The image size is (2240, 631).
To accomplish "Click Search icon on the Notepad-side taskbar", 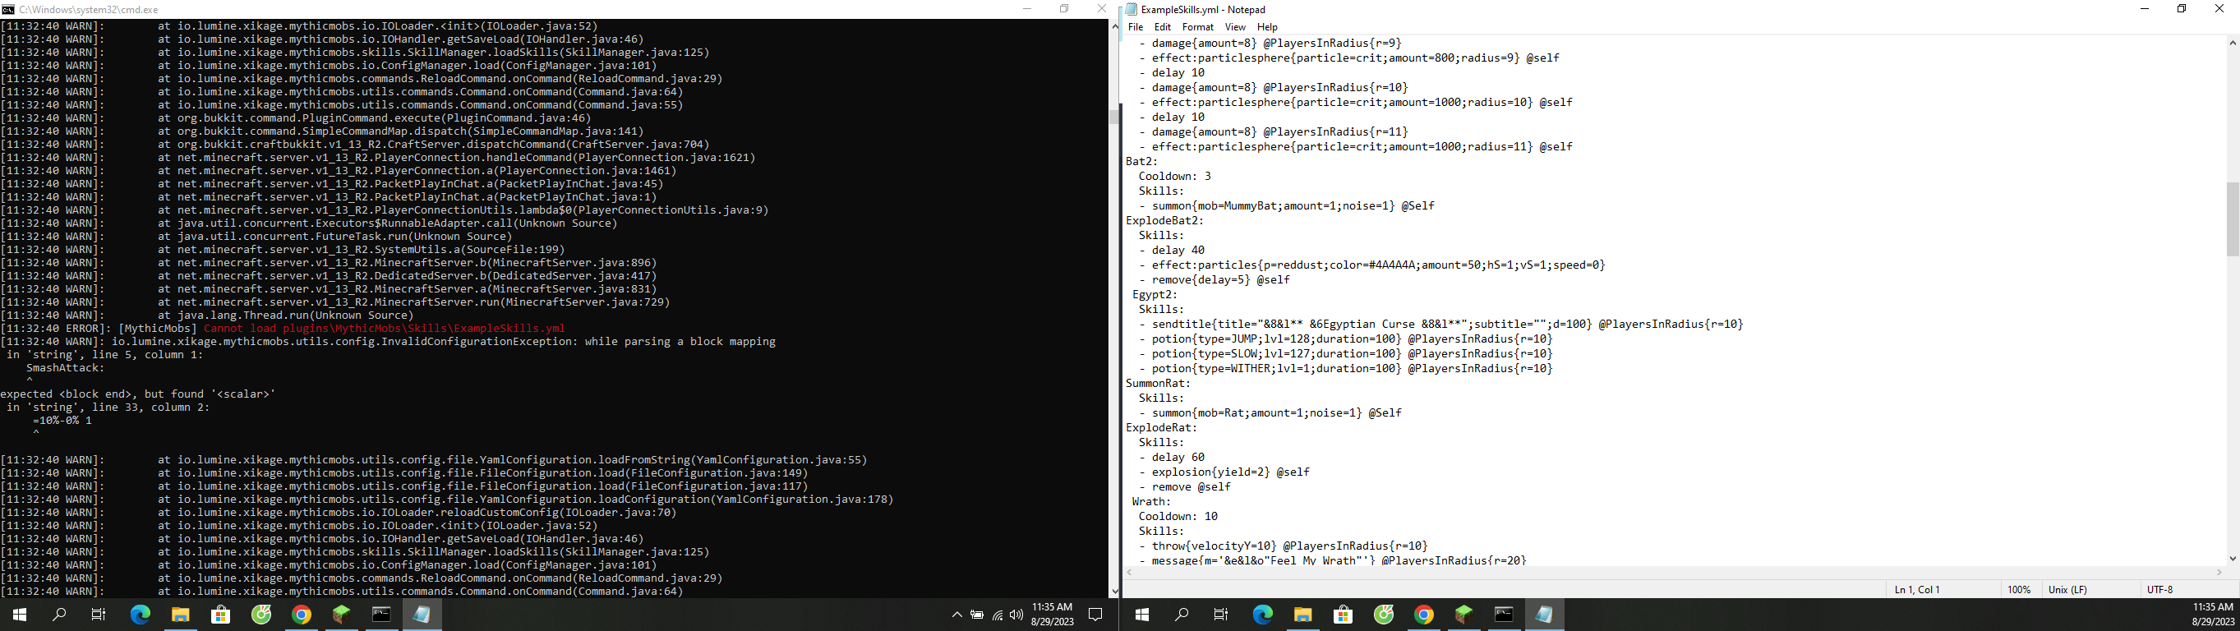I will tap(1182, 615).
